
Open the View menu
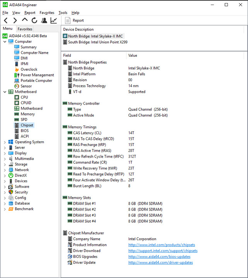[x=16, y=13]
